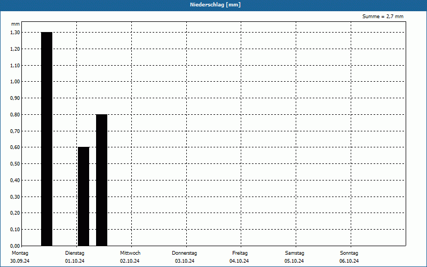Click the date label "04.10.24"
The image size is (427, 267).
(239, 261)
